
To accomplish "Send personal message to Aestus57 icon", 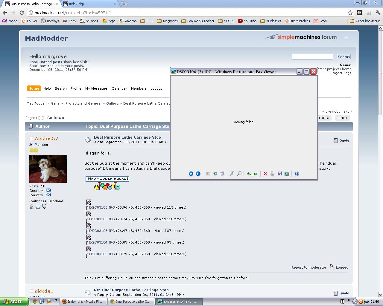I will 44,206.
